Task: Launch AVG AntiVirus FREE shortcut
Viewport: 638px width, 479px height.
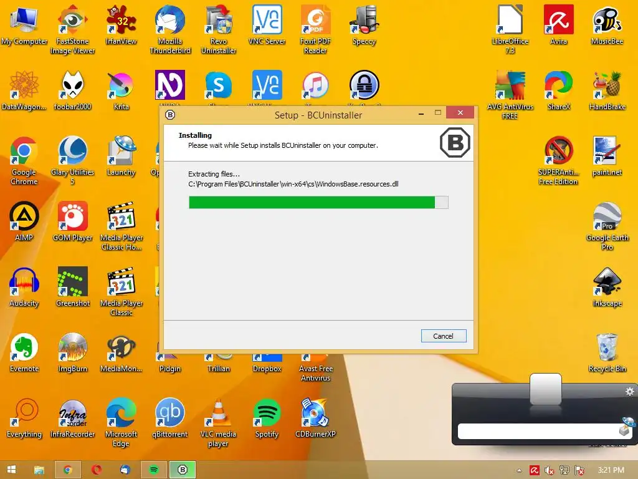Action: coord(510,95)
